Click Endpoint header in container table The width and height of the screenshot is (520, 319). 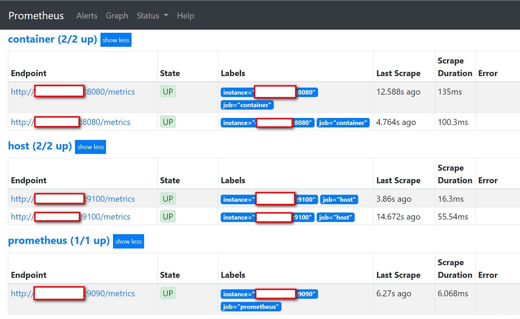coord(29,73)
